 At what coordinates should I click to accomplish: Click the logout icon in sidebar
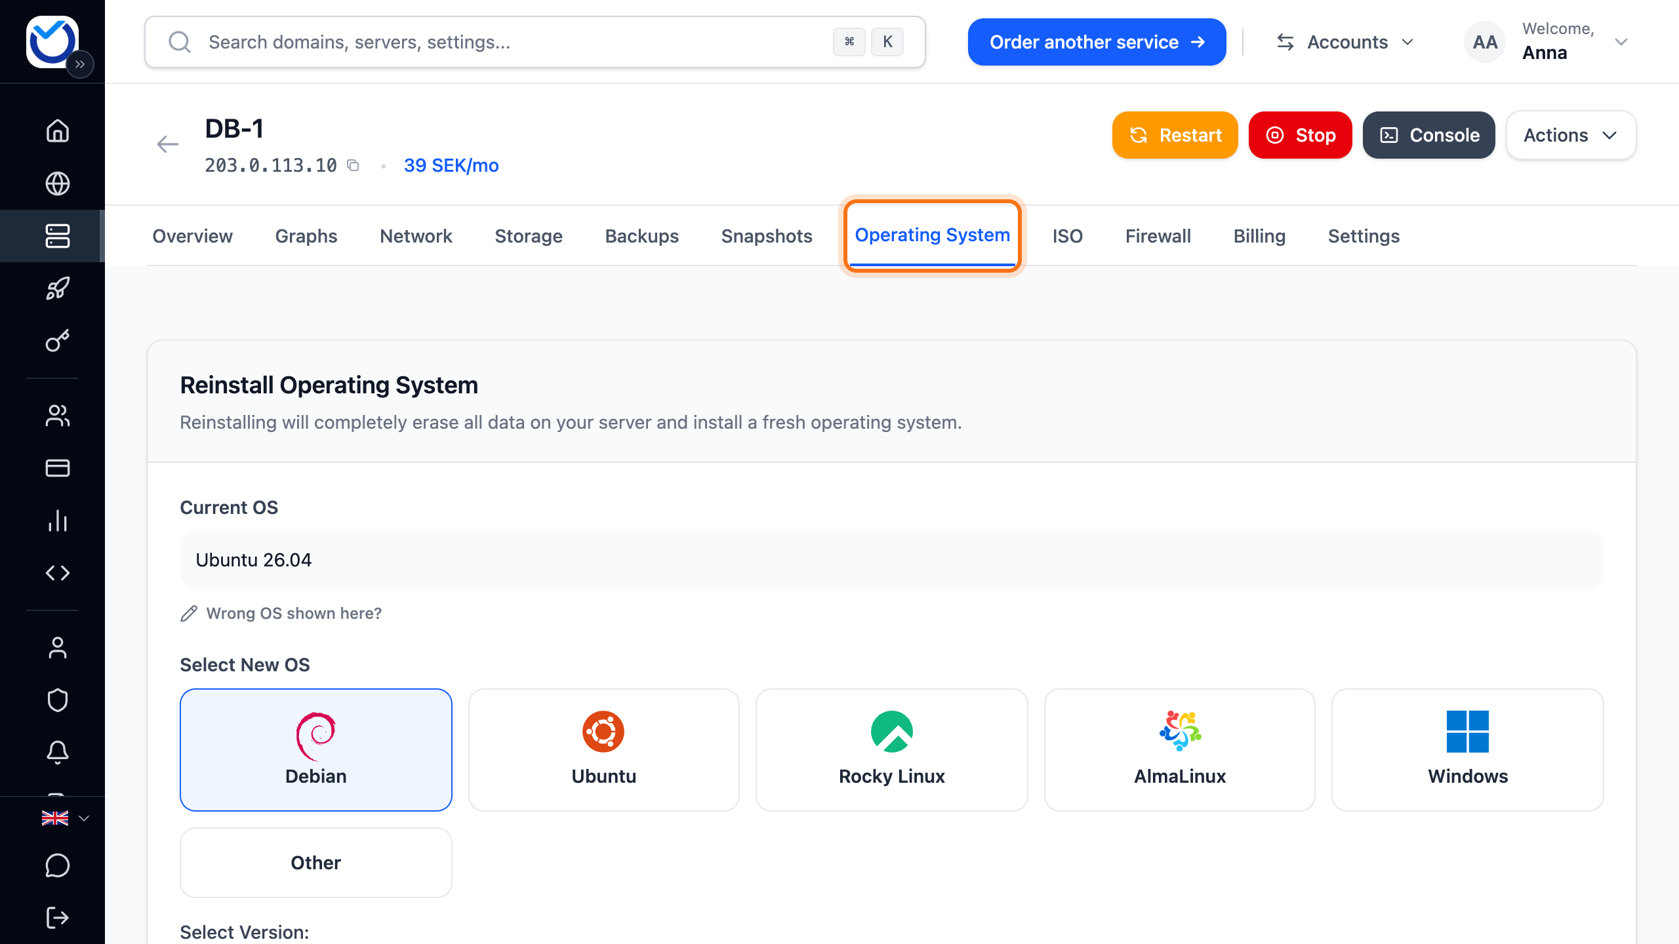click(58, 918)
